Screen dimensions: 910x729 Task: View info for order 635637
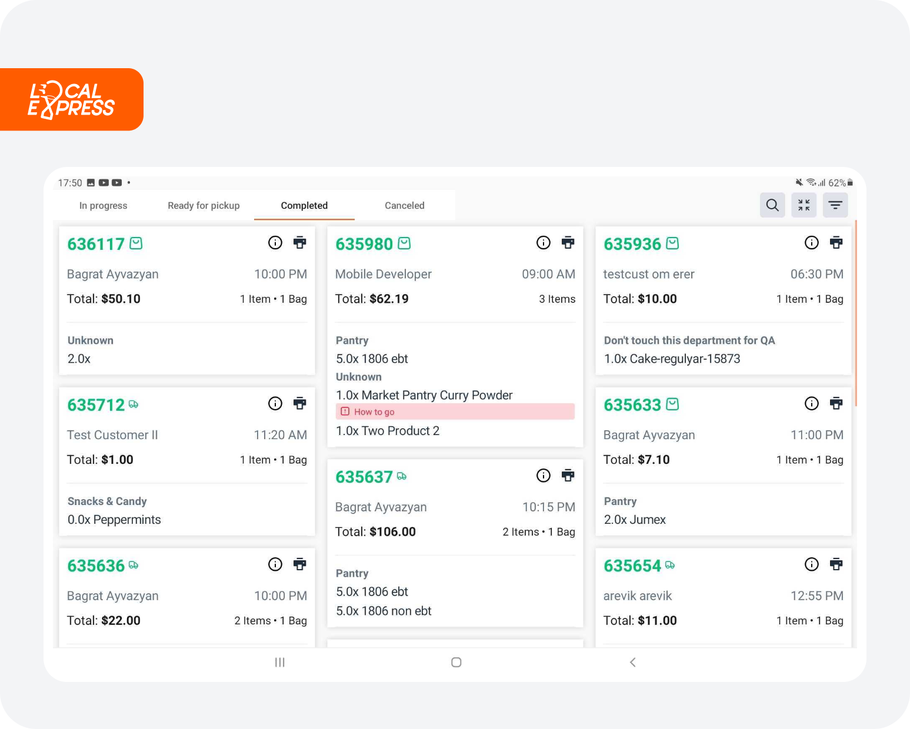[544, 476]
